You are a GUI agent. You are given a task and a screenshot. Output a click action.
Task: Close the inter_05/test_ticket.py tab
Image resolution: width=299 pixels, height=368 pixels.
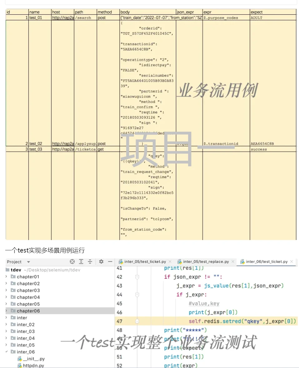tap(170, 262)
